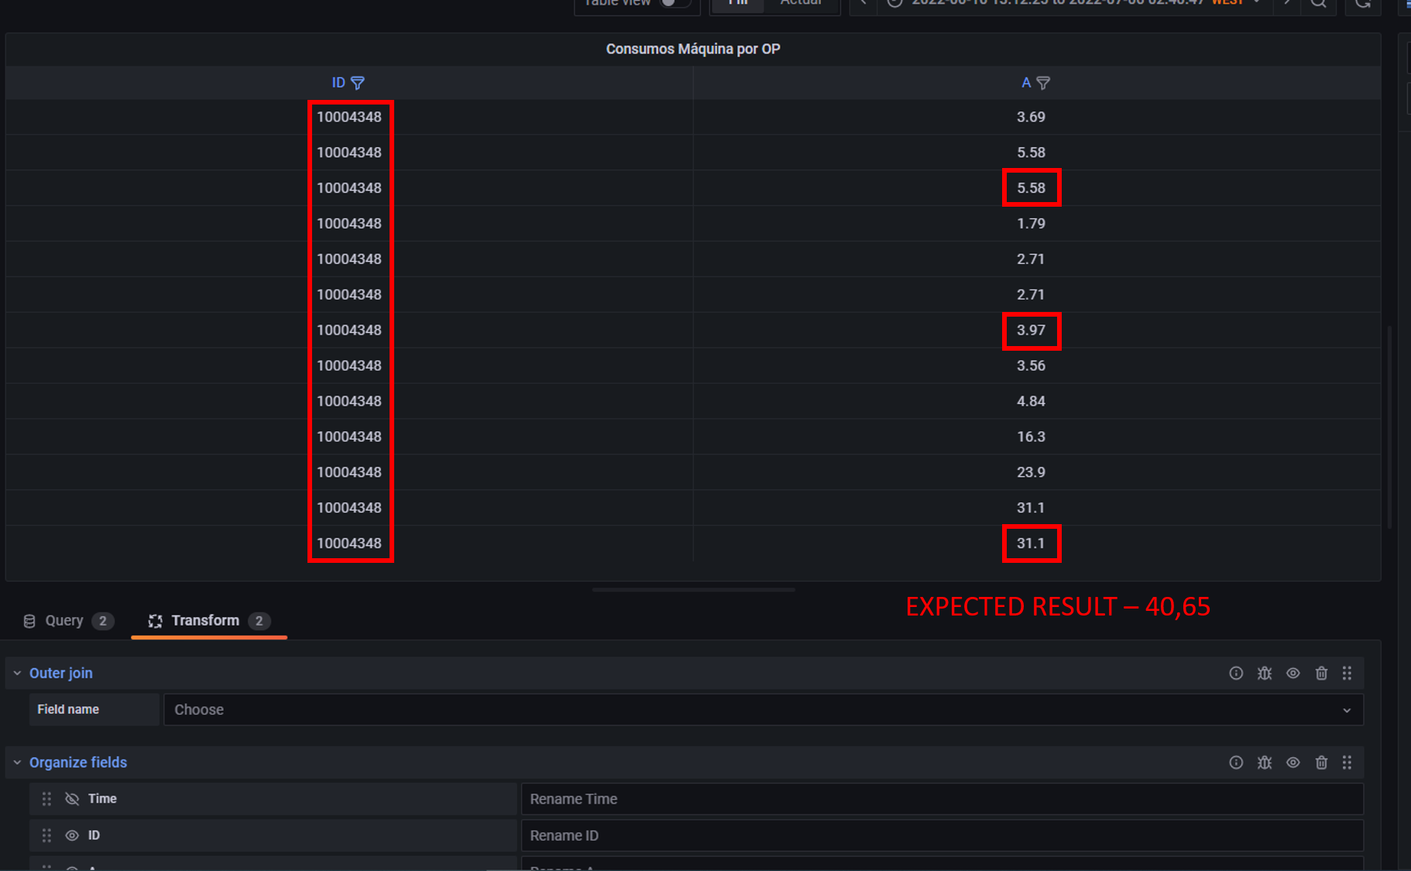Image resolution: width=1411 pixels, height=871 pixels.
Task: Select the Actual display mode
Action: (802, 2)
